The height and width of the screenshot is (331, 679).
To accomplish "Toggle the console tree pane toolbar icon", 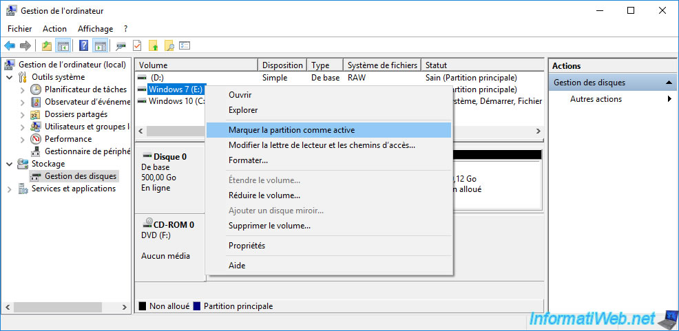I will pos(63,46).
